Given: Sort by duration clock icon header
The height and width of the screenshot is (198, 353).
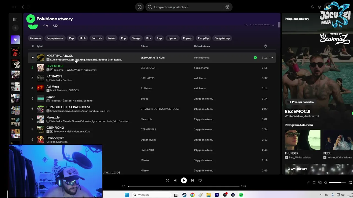Looking at the screenshot, I should click(265, 46).
